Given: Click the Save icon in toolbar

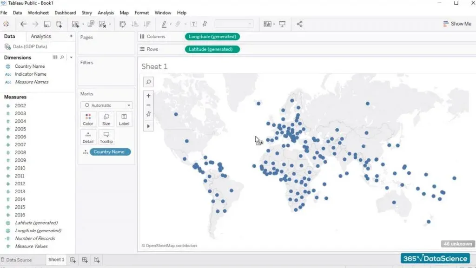Looking at the screenshot, I should coord(47,24).
